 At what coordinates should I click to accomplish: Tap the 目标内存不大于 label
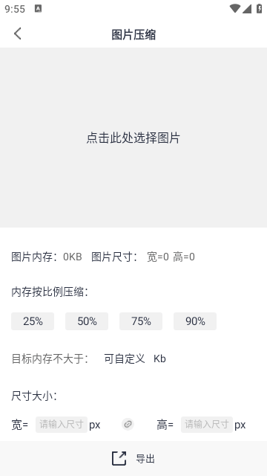click(50, 358)
